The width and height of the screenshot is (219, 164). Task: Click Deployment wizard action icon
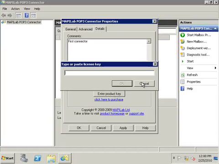pos(182,48)
